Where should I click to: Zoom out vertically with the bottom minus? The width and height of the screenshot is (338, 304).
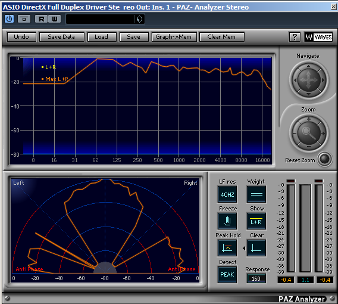pyautogui.click(x=309, y=147)
